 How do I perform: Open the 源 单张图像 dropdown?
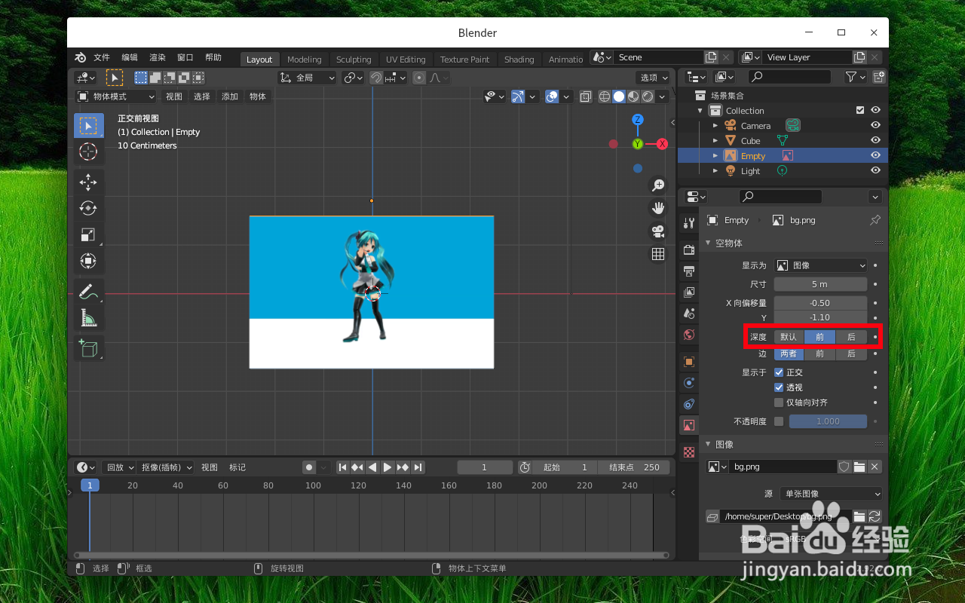(831, 494)
